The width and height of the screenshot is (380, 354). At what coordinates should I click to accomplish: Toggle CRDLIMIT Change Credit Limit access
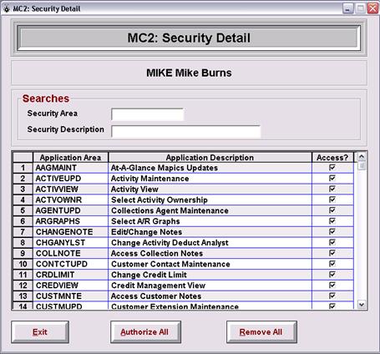tap(332, 275)
